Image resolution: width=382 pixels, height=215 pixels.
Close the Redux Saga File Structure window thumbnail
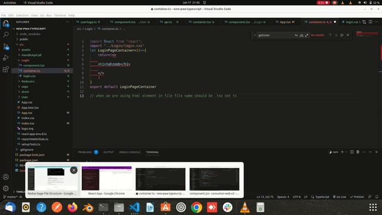(x=73, y=170)
